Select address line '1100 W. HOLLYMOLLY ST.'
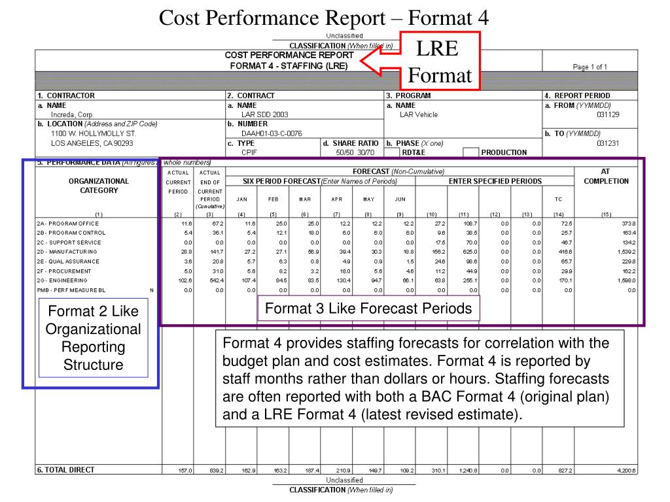 coord(94,133)
